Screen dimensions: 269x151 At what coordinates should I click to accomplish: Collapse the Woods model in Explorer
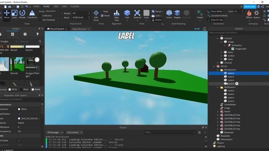[214, 66]
